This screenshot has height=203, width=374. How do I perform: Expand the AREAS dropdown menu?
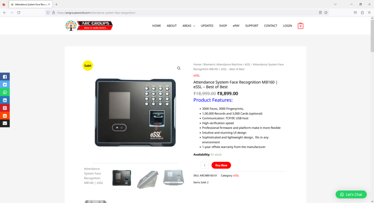click(x=189, y=26)
